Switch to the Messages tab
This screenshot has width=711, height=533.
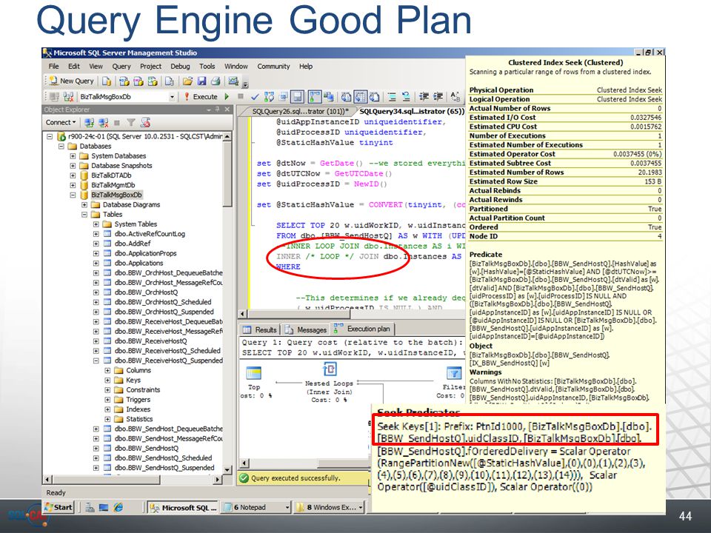tap(306, 329)
